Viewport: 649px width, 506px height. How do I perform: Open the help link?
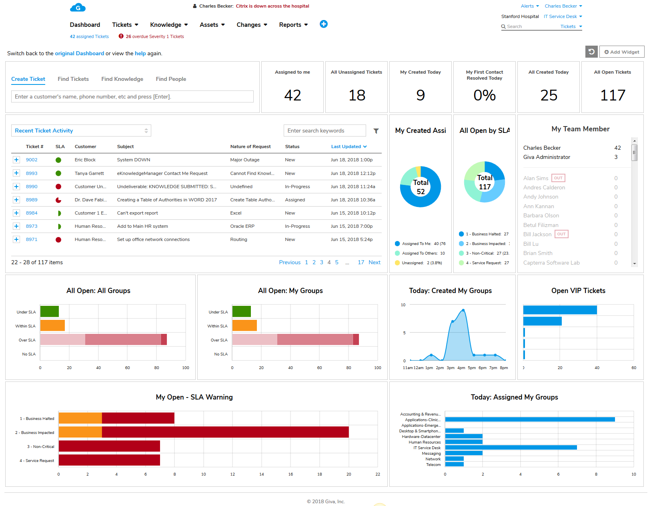[140, 53]
